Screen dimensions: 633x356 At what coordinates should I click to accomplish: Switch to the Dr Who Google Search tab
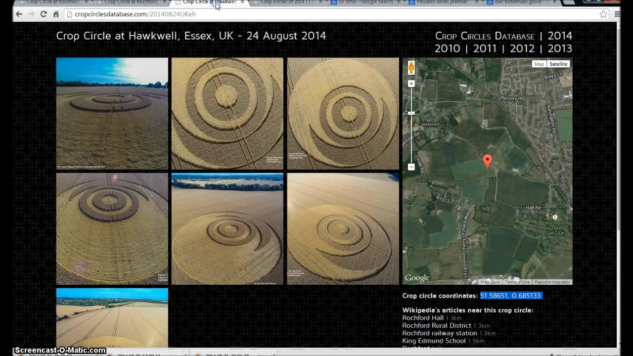tap(365, 2)
